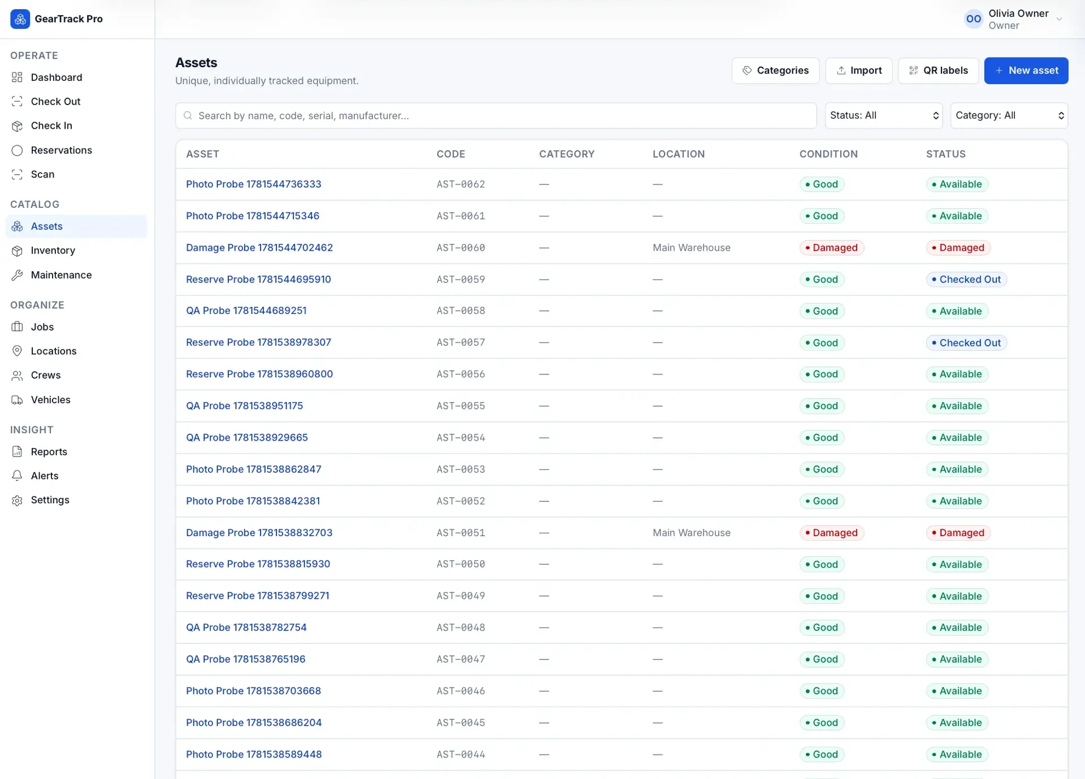Viewport: 1085px width, 779px height.
Task: Click the Check Out icon in sidebar
Action: 17,102
